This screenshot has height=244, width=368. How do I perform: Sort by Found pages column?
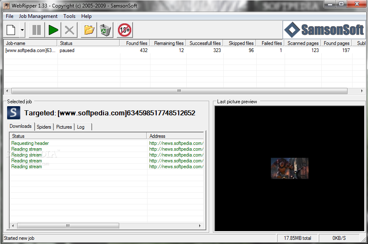coord(337,43)
